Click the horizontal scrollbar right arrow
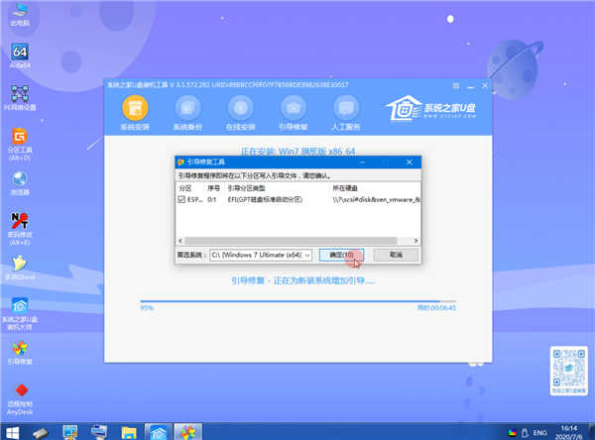 (416, 241)
